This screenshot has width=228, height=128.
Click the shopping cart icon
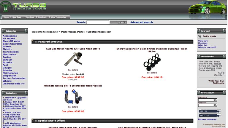tap(200, 36)
